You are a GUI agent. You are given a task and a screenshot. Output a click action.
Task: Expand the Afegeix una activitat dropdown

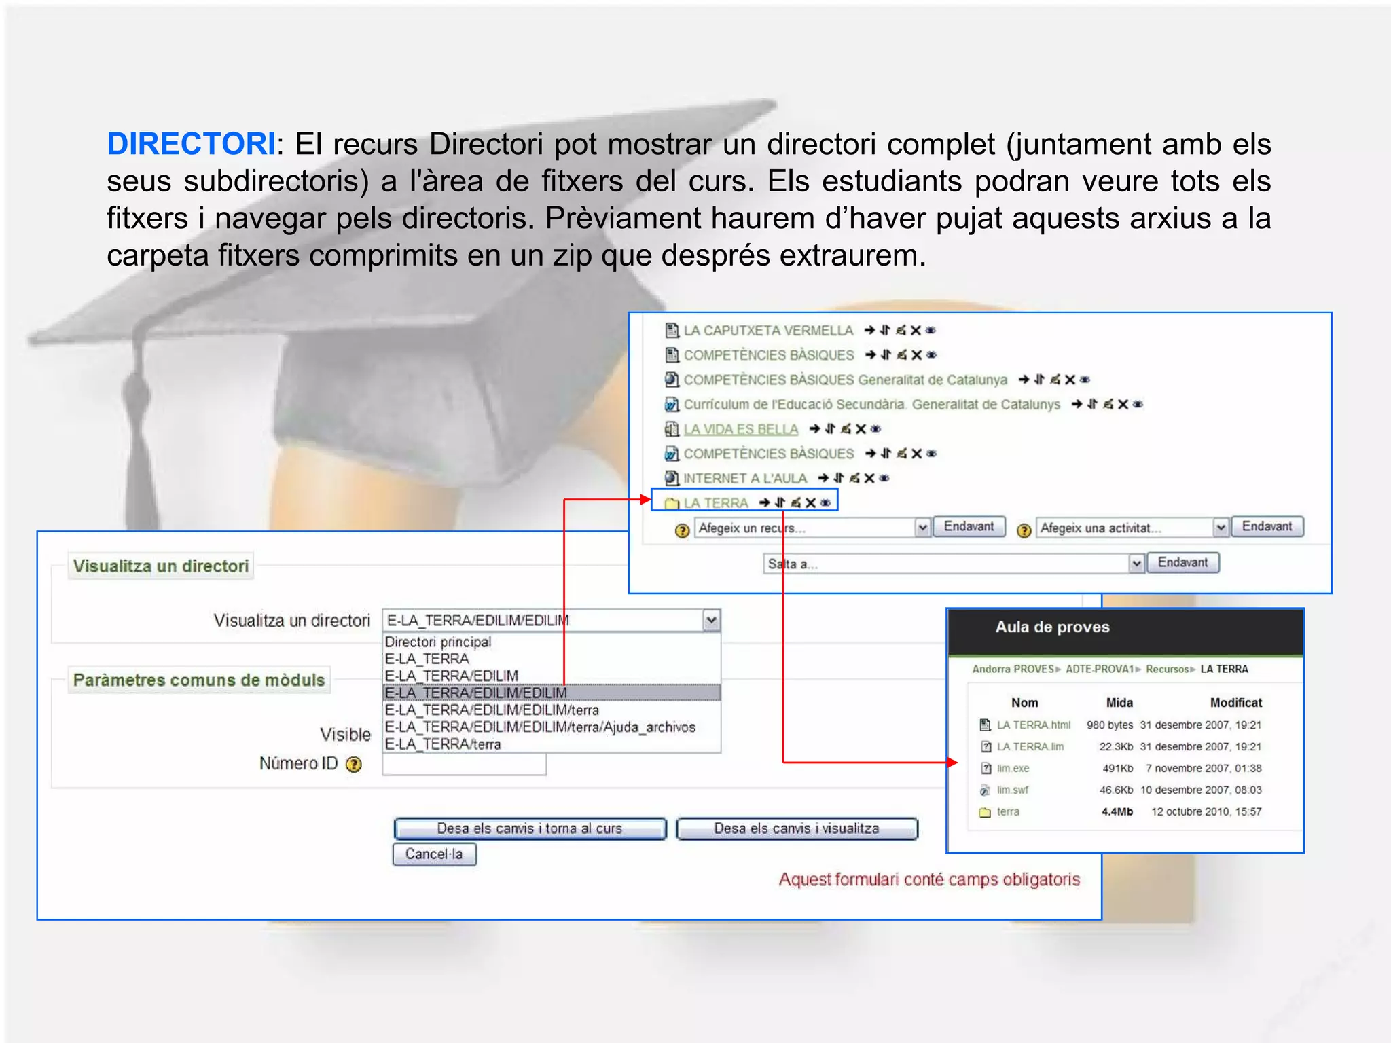(1221, 528)
